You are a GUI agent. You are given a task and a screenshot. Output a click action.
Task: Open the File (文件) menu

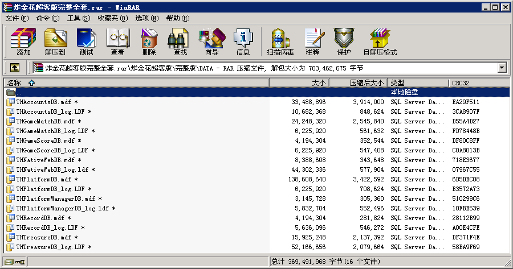(17, 18)
